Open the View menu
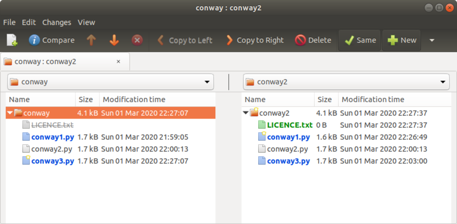This screenshot has height=224, width=457. [86, 22]
